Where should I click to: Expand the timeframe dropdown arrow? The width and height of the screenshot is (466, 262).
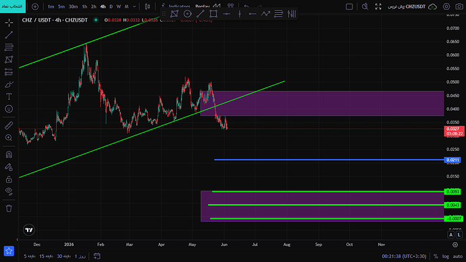pyautogui.click(x=134, y=7)
